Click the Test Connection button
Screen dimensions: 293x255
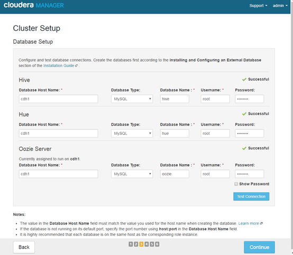click(x=251, y=196)
